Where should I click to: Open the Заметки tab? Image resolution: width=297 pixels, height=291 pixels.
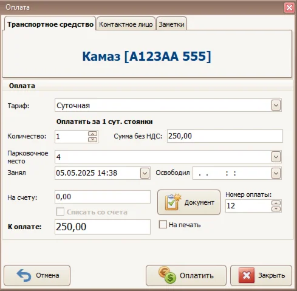tap(171, 24)
